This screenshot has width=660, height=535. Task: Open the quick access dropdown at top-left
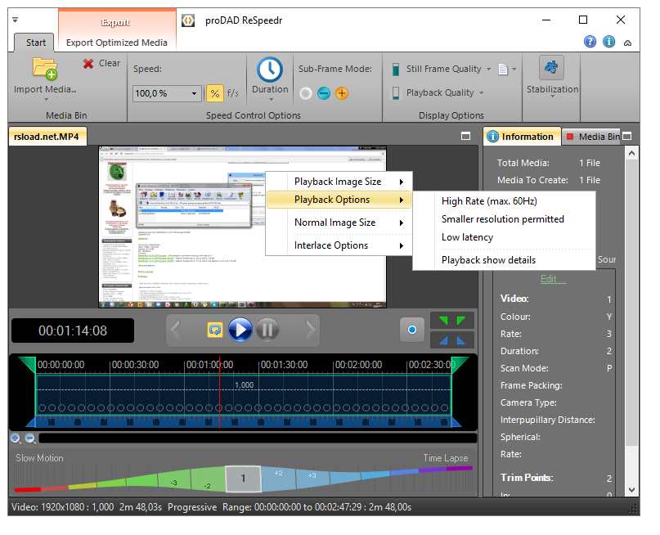coord(16,20)
